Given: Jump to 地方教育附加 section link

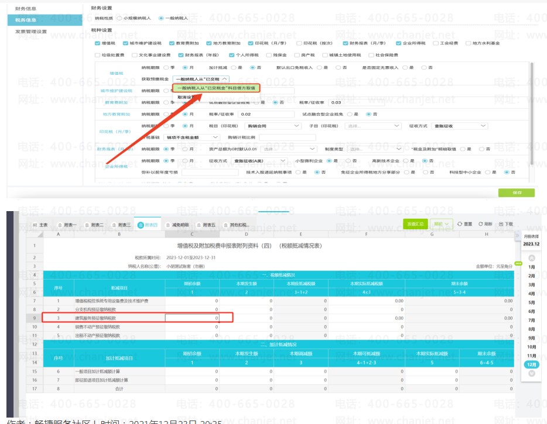Looking at the screenshot, I should tap(116, 114).
